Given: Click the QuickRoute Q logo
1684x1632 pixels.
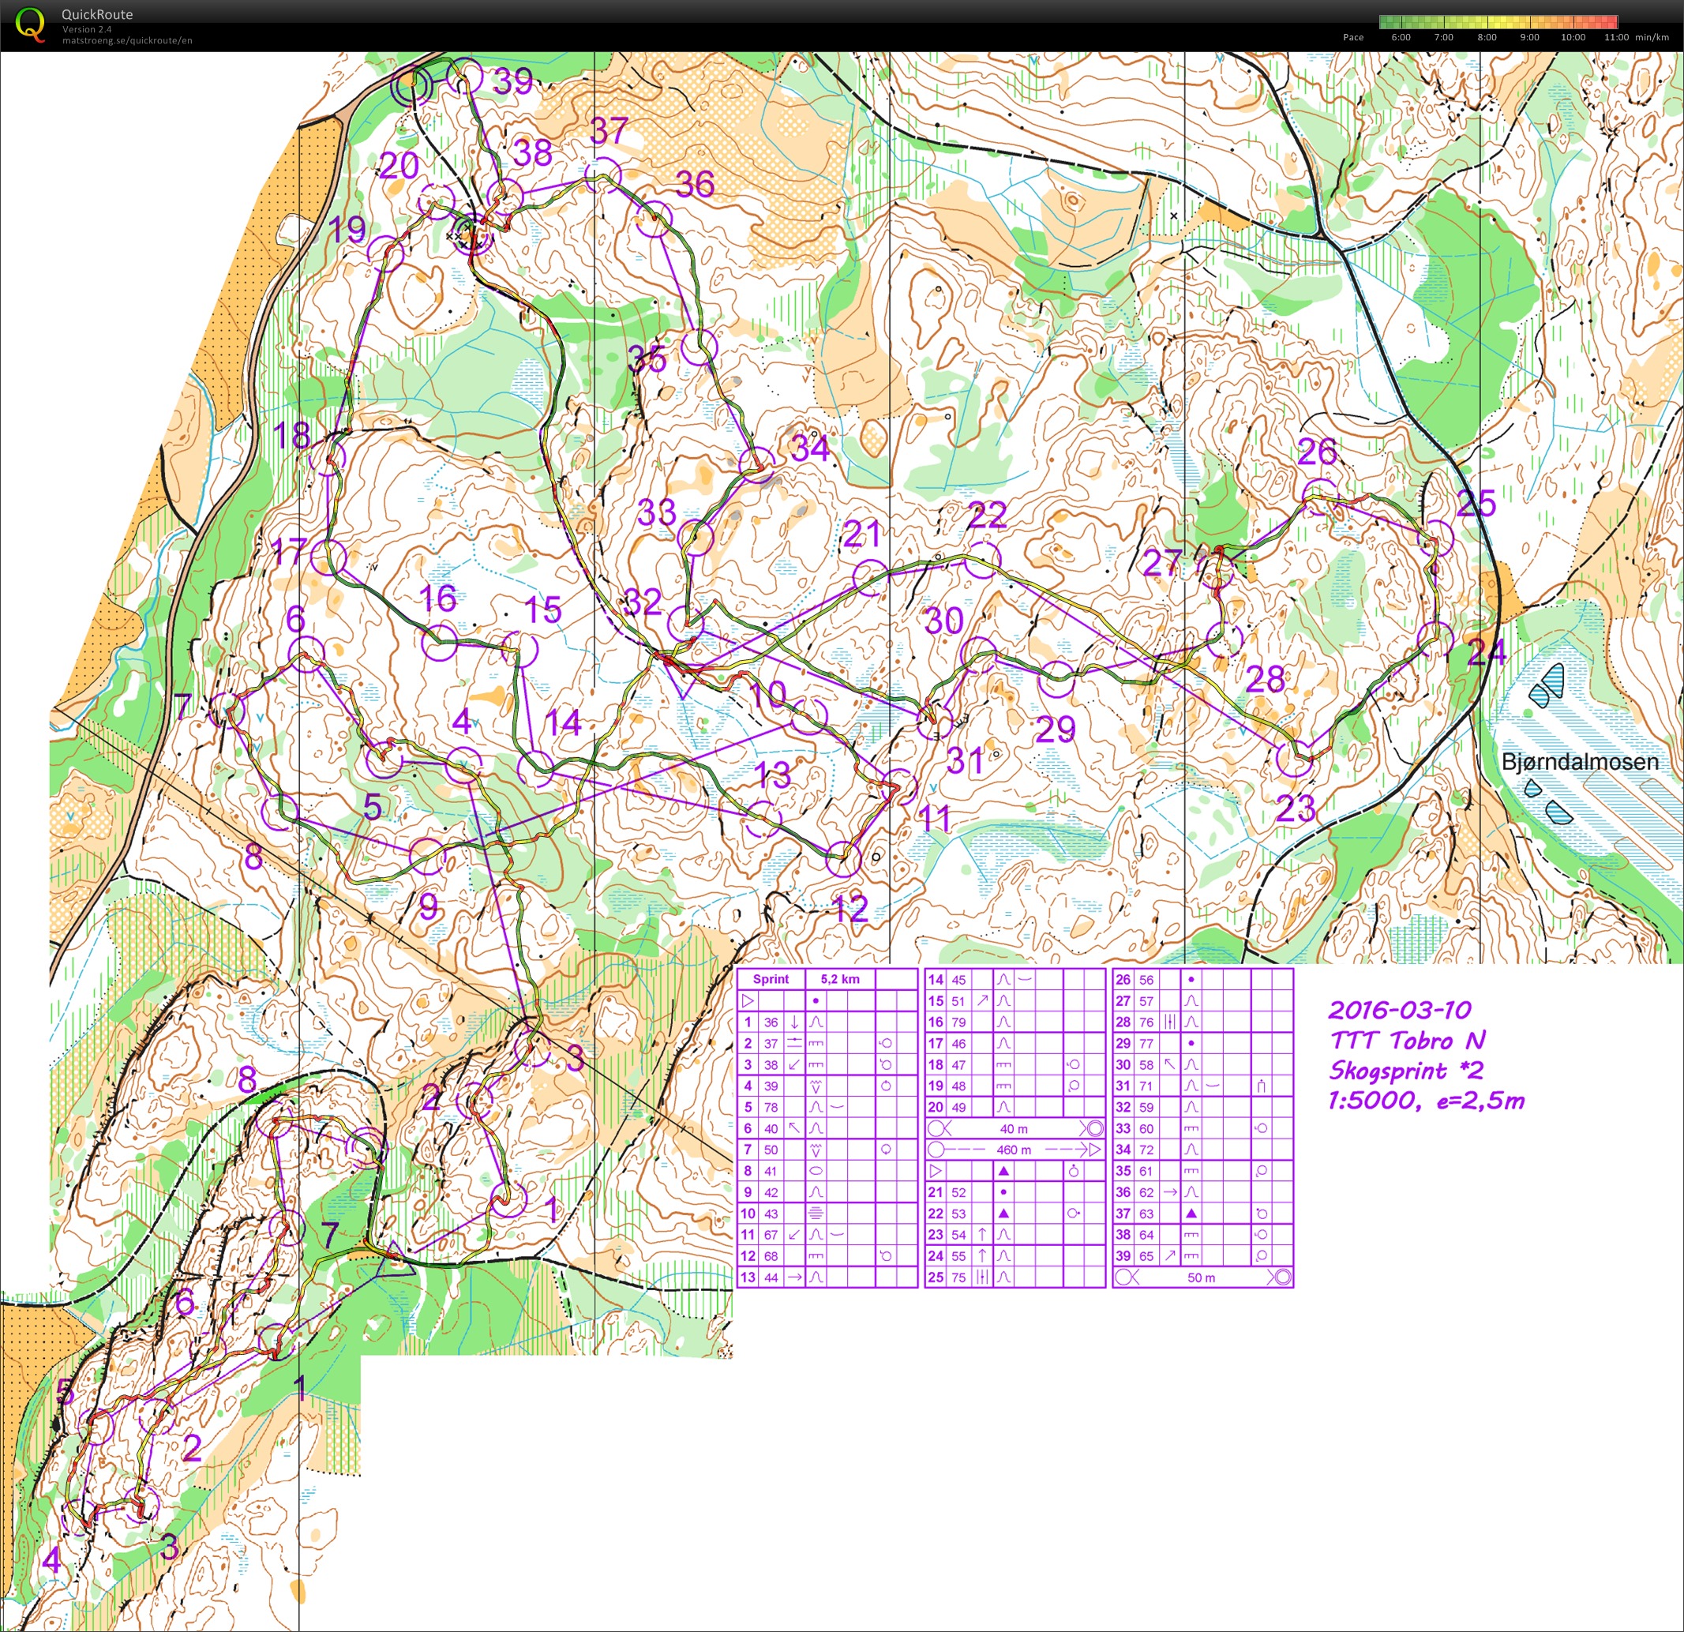Looking at the screenshot, I should (x=31, y=24).
